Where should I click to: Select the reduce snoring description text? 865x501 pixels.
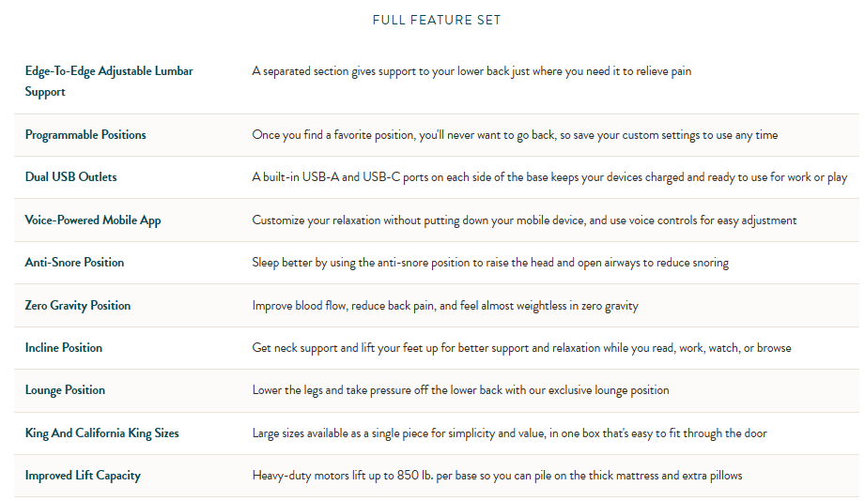pos(490,263)
